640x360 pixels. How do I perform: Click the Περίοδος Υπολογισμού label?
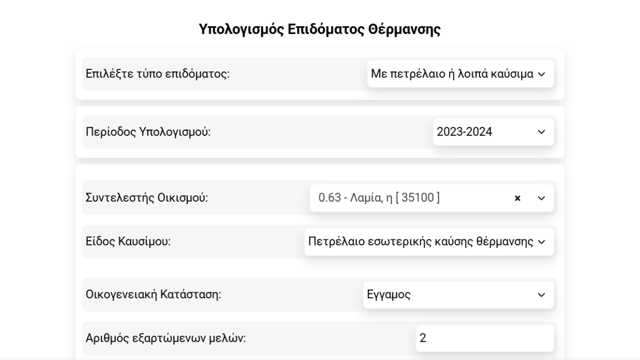click(x=148, y=132)
